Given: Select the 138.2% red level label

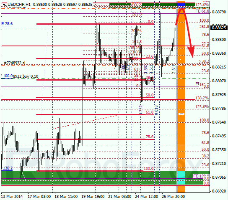Looking at the screenshot, I should 202,98.
